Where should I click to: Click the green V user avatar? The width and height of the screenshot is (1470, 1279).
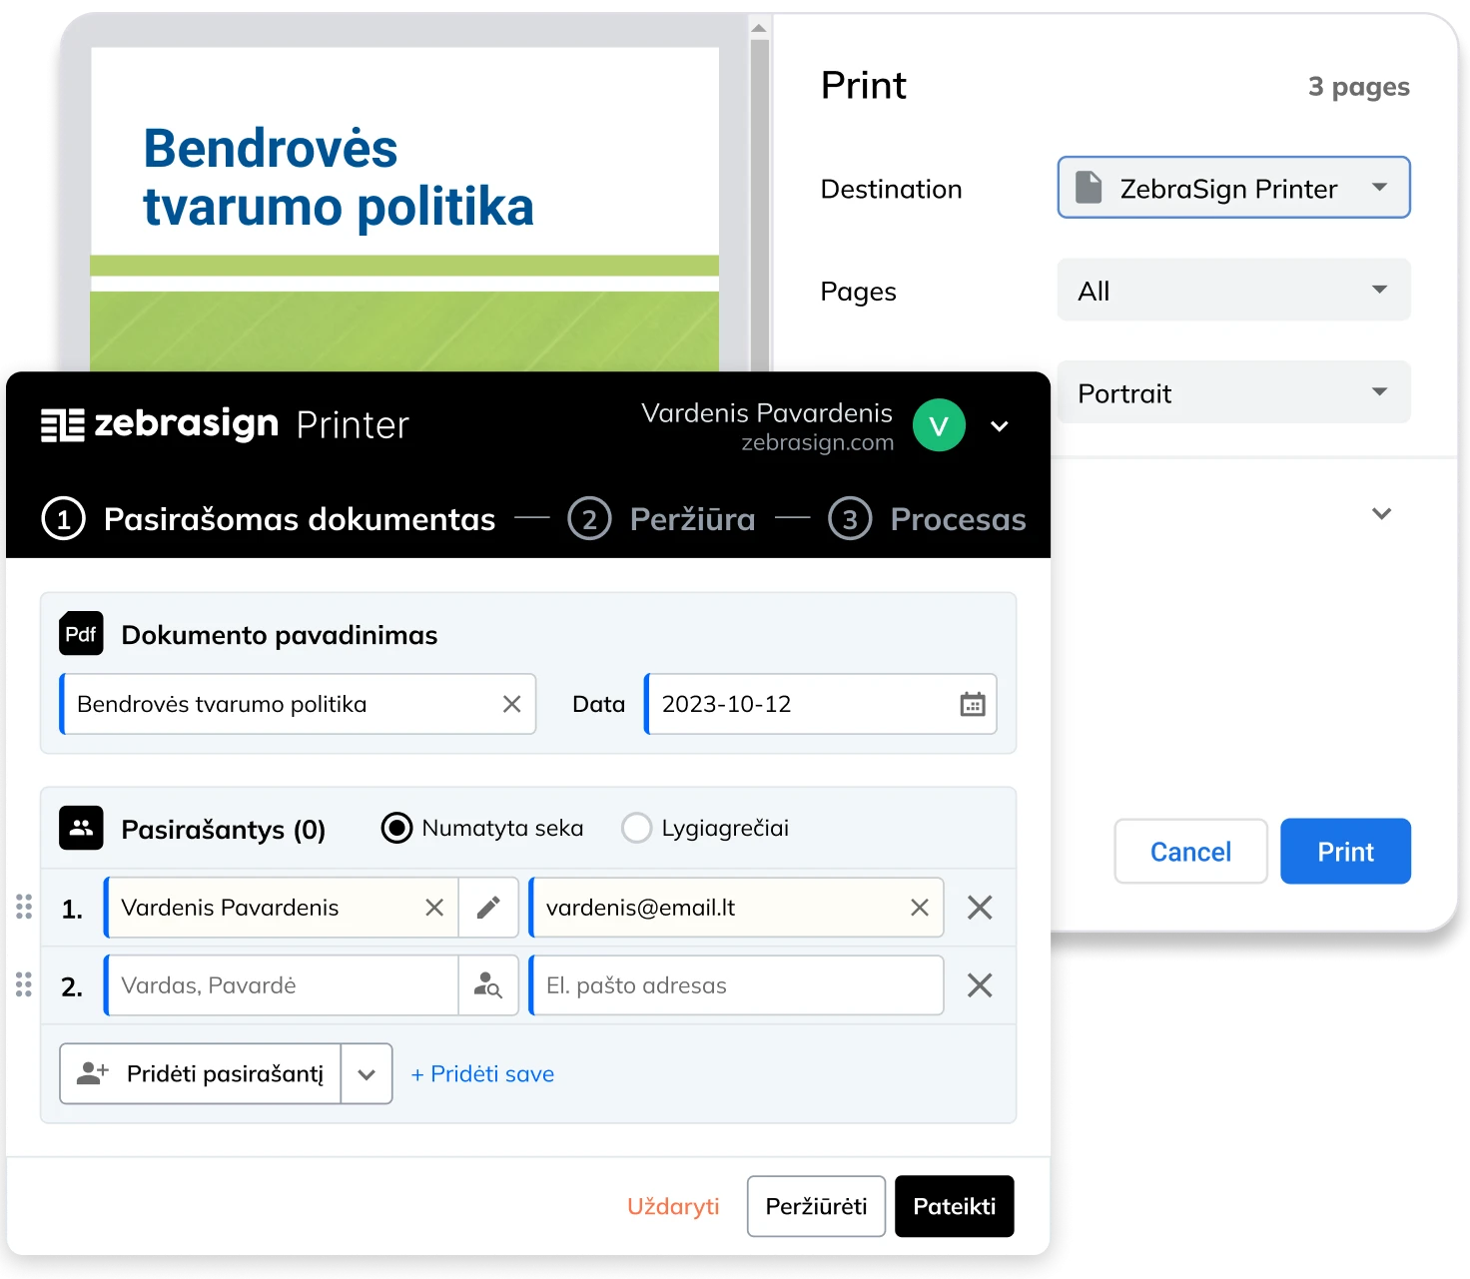(x=938, y=426)
